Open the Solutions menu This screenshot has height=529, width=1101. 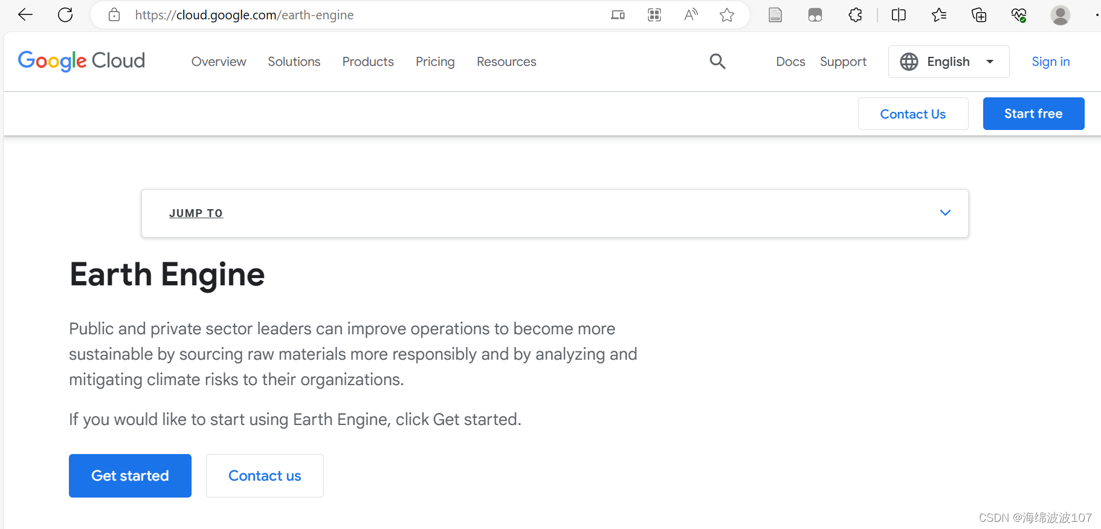click(294, 62)
